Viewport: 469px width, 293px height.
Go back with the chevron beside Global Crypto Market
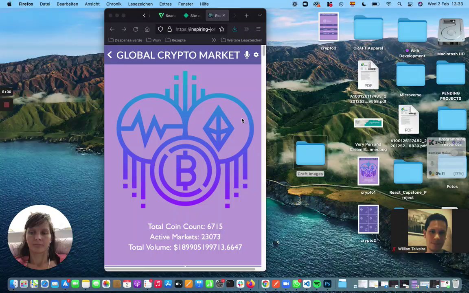click(110, 55)
